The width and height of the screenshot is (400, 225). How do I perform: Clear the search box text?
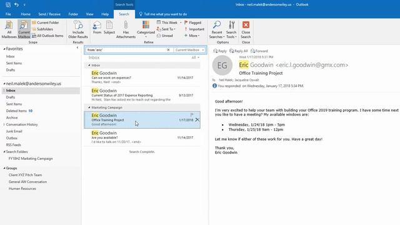click(168, 50)
